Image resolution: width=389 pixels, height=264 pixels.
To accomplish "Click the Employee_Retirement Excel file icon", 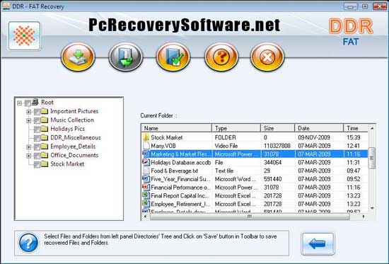I will pyautogui.click(x=146, y=204).
